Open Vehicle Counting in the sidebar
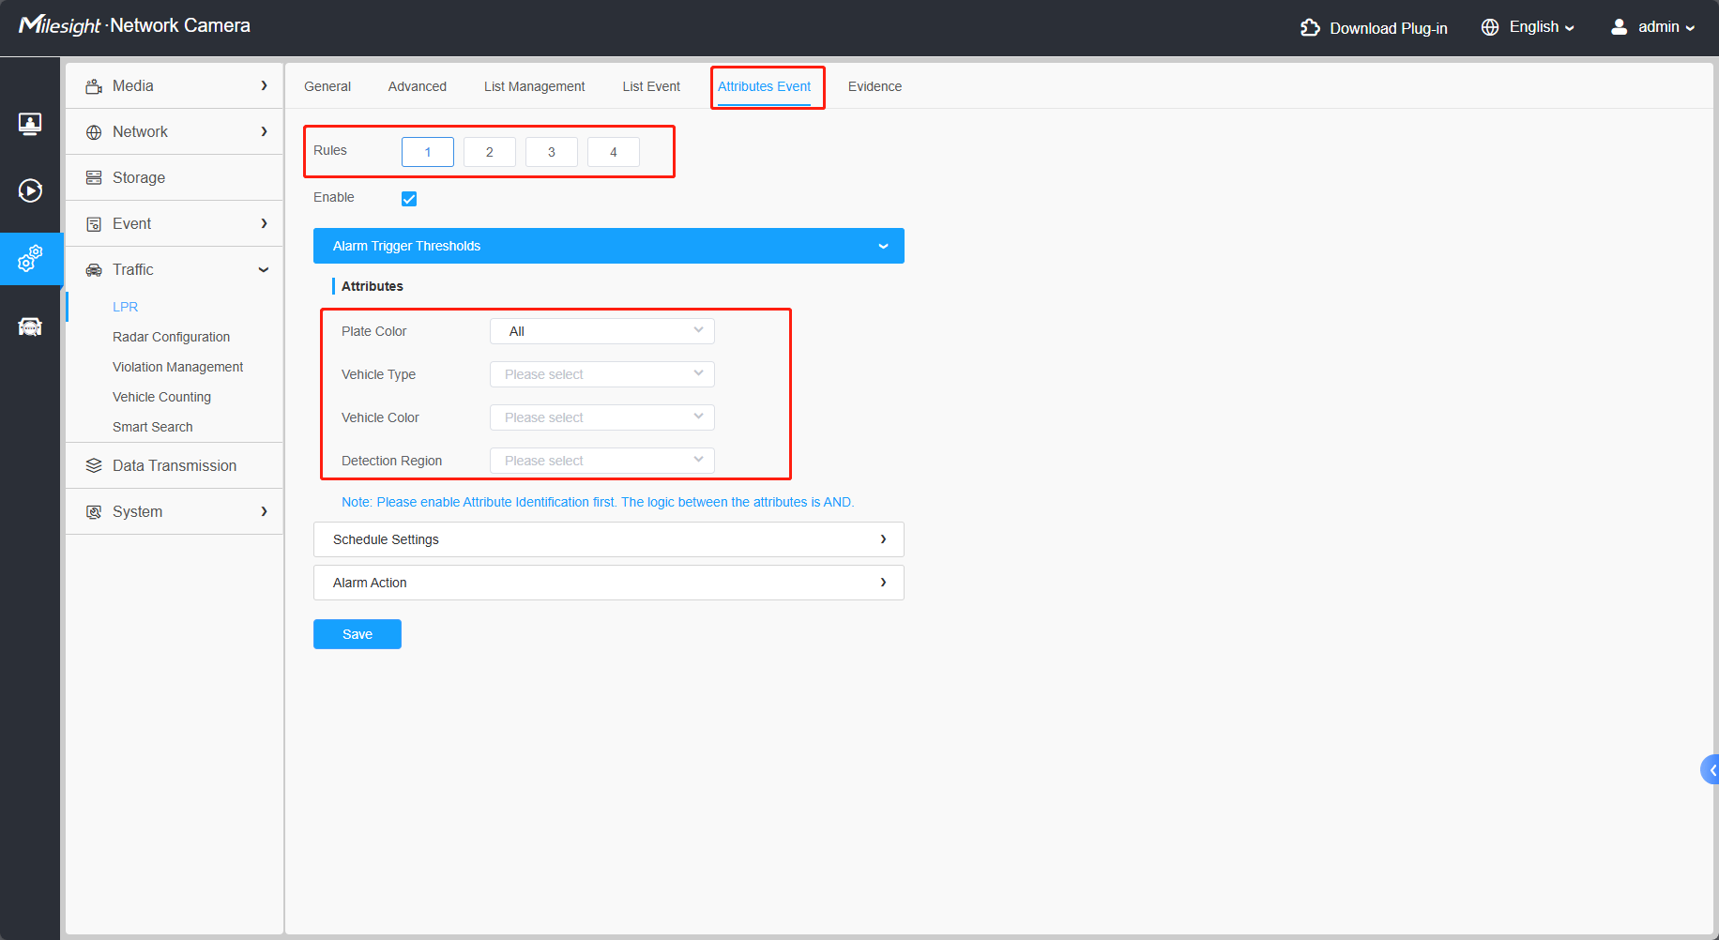The height and width of the screenshot is (940, 1719). [161, 397]
